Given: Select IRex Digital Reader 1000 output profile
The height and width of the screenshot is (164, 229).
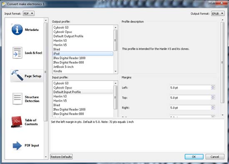Looking at the screenshot, I should pyautogui.click(x=83, y=58).
